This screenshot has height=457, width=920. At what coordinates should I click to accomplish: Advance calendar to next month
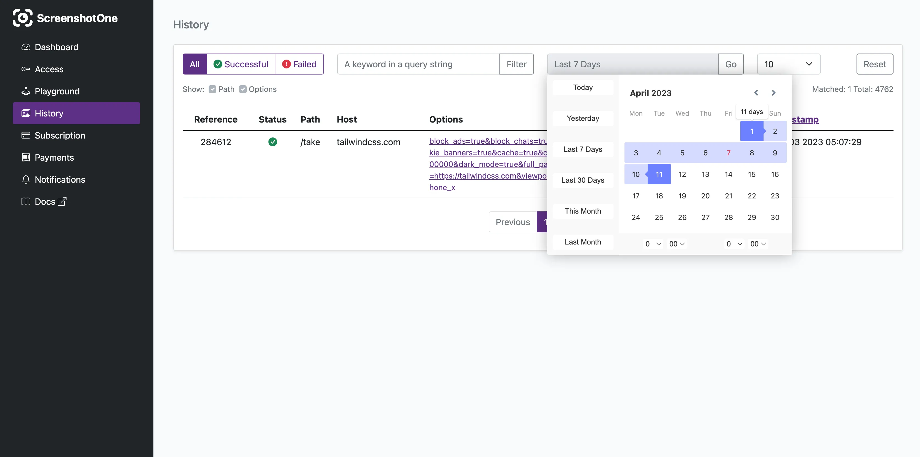tap(773, 92)
